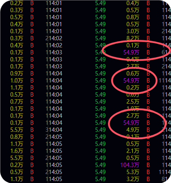Select time 14:05 in the 104.3万 row

56,165
